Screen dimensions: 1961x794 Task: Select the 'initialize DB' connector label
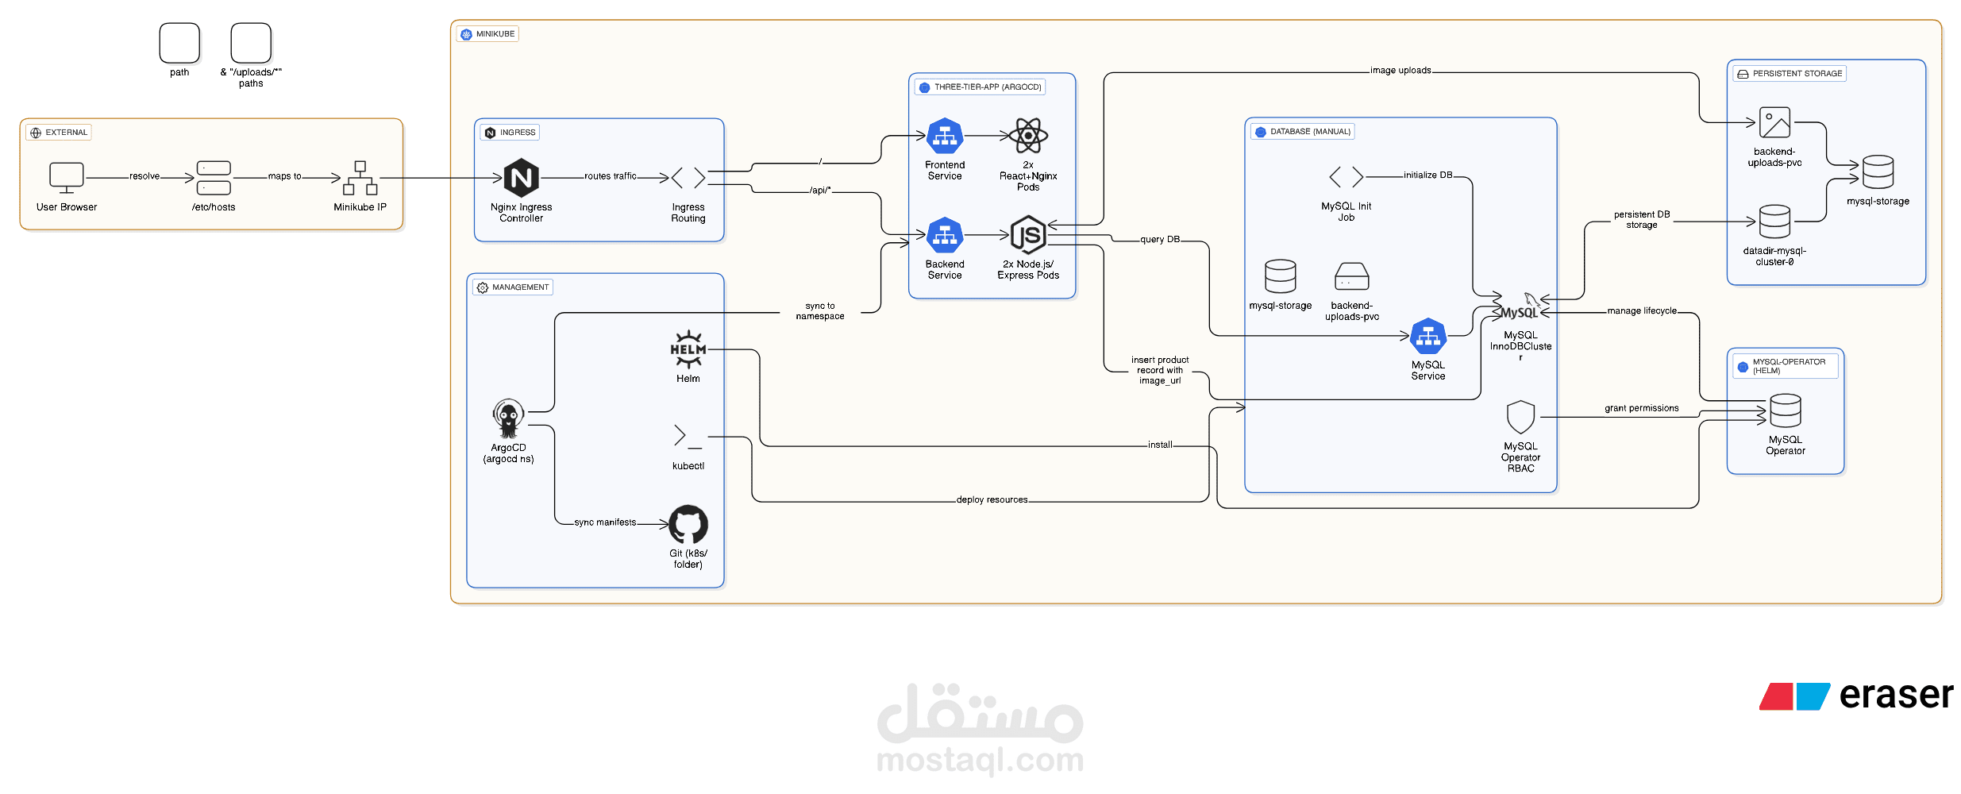pyautogui.click(x=1428, y=175)
